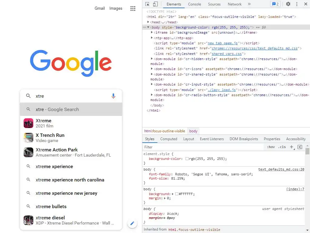
Task: Expand the background shorthand property arrow
Action: tap(173, 194)
